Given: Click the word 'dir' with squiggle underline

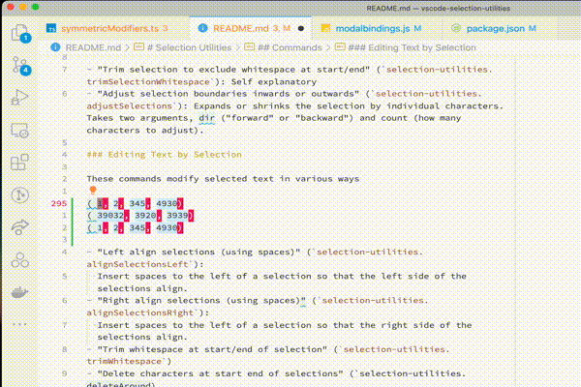Looking at the screenshot, I should pos(207,118).
